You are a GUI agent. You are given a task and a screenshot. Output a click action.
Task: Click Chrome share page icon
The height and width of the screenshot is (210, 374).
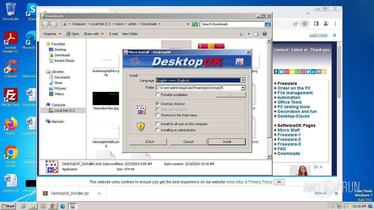pyautogui.click(x=295, y=24)
